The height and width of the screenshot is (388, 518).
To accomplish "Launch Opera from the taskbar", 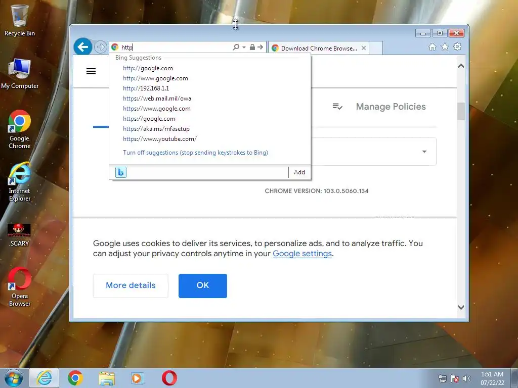I will coord(169,378).
